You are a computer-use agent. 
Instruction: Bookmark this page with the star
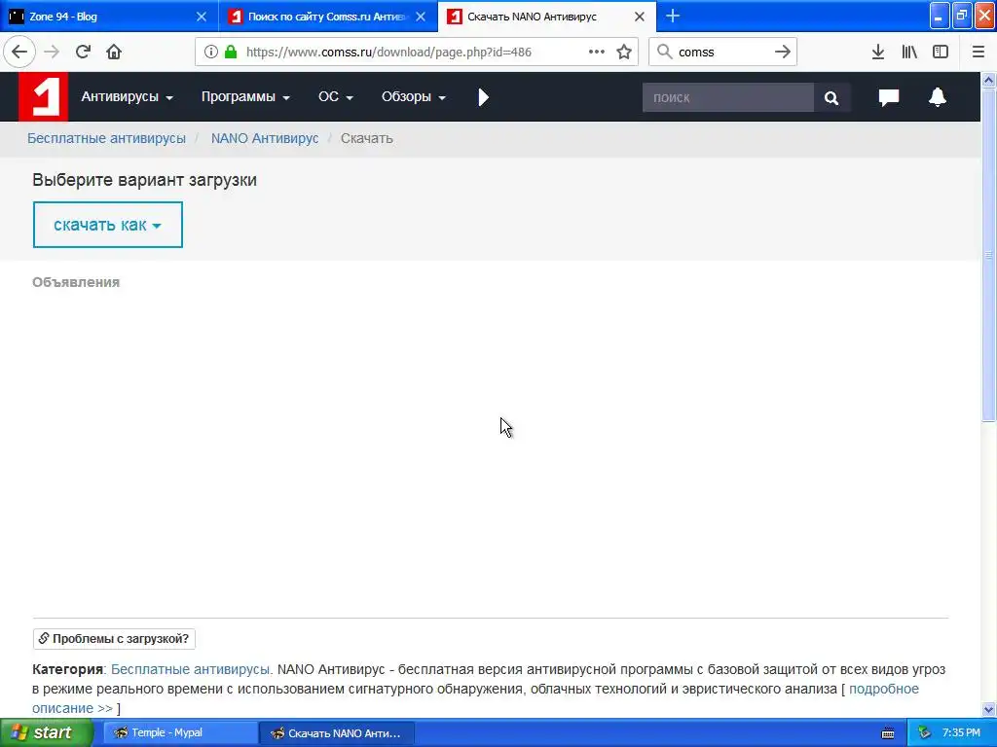tap(624, 53)
